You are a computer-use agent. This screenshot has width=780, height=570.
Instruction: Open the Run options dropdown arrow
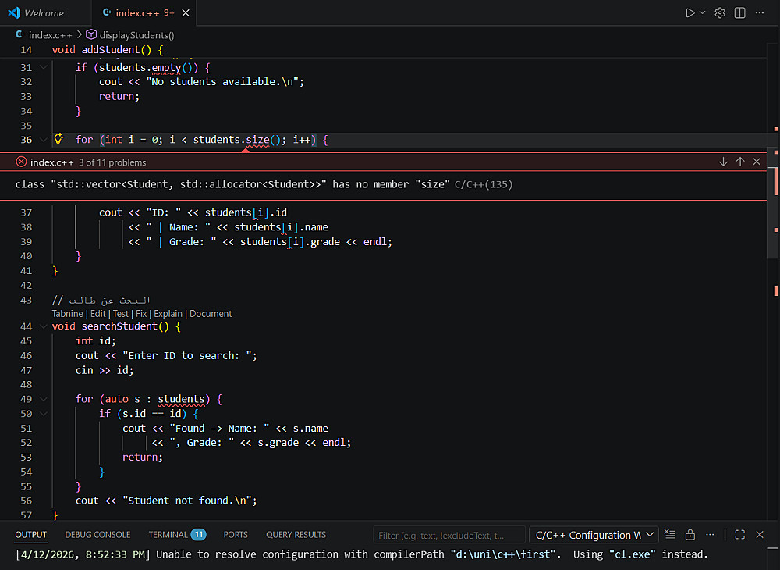702,13
